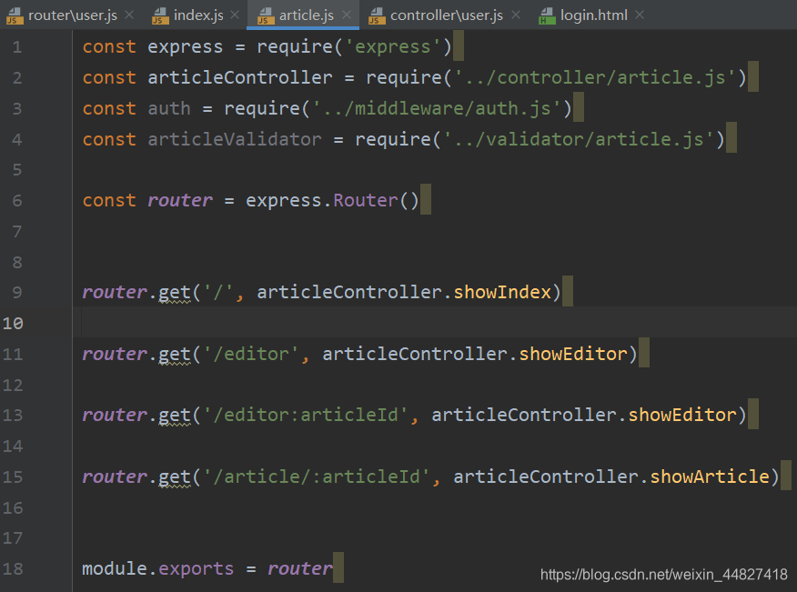Click 'exports' in module.exports on line 18
This screenshot has height=592, width=797.
tap(197, 568)
